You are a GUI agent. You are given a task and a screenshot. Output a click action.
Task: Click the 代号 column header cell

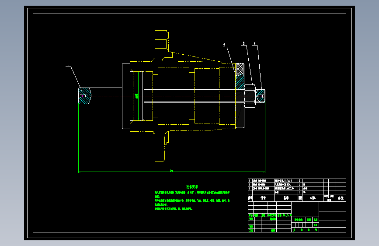click(263, 198)
